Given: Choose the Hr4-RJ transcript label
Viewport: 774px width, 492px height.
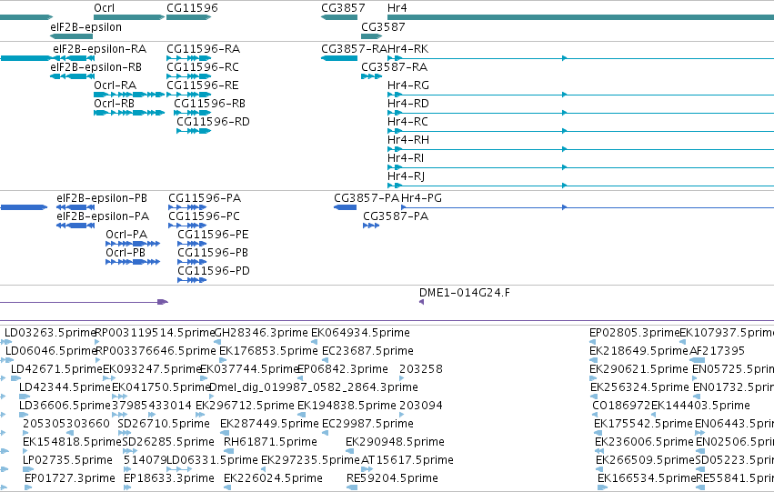Looking at the screenshot, I should [407, 176].
